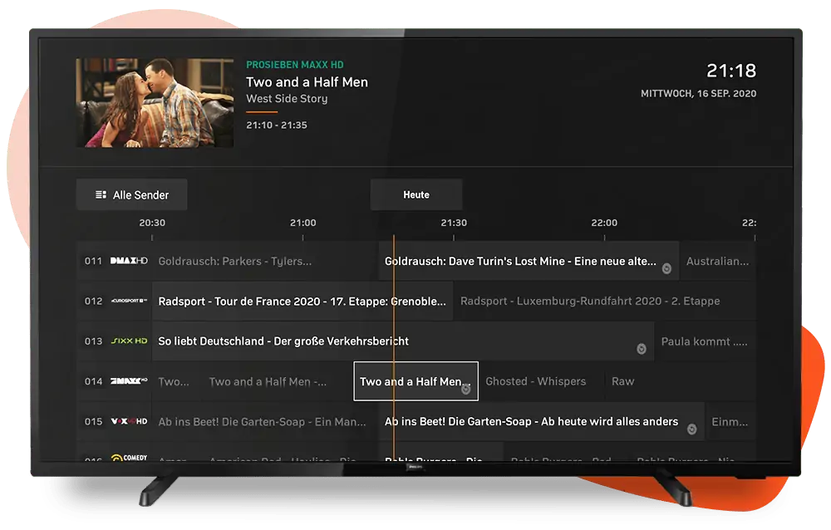Viewport: 831px width, 530px height.
Task: Click the "Two and a Half Men" header title
Action: click(x=307, y=82)
